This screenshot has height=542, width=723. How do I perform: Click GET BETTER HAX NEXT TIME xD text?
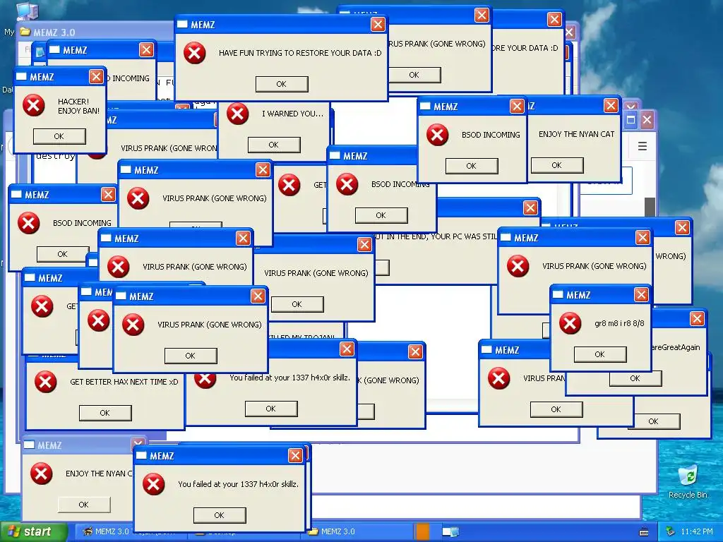coord(124,382)
